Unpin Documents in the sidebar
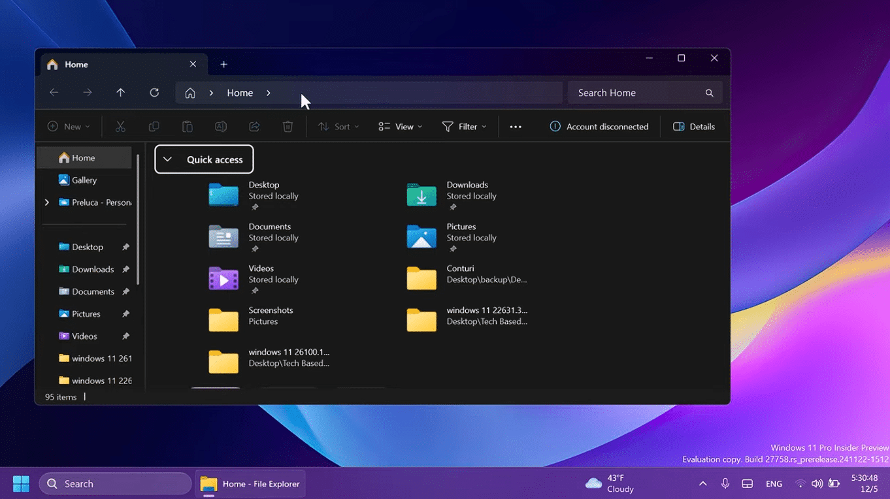 125,291
